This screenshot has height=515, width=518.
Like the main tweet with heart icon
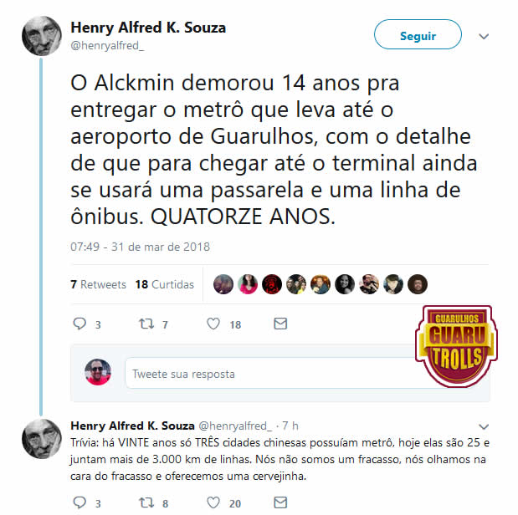pos(213,324)
